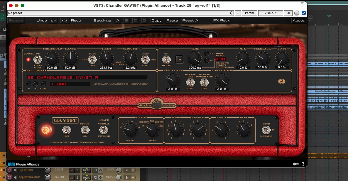Click the Bypass button
The height and width of the screenshot is (181, 348).
16,21
